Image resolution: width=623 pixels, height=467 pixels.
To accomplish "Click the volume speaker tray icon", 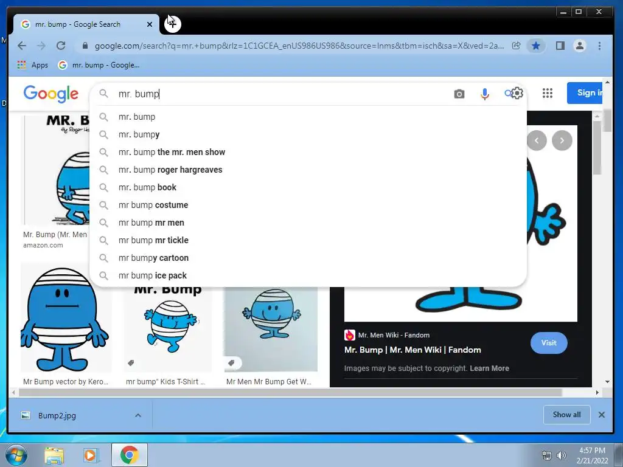I will click(x=562, y=455).
